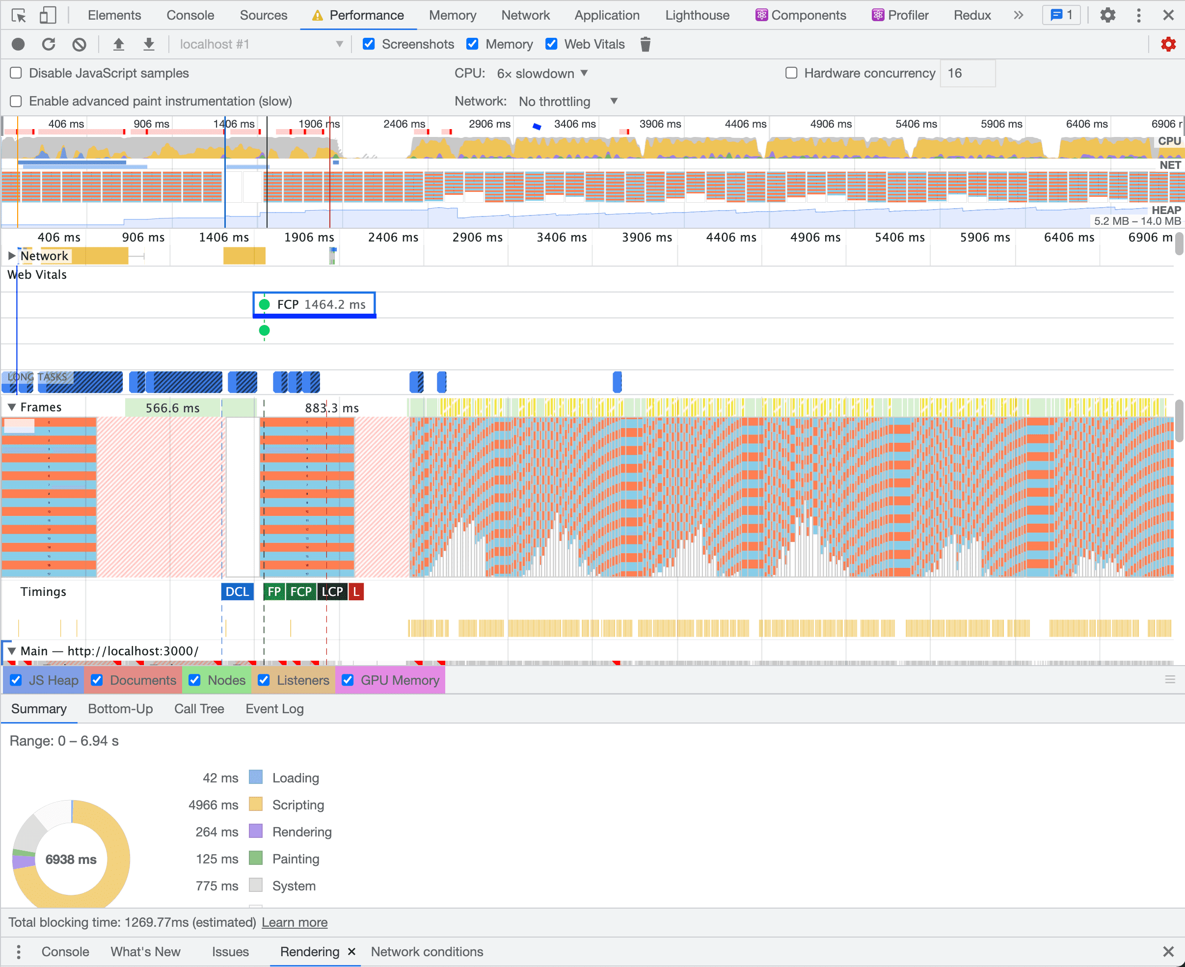Click the save profile download icon
Screen dimensions: 1185x967
(x=149, y=45)
